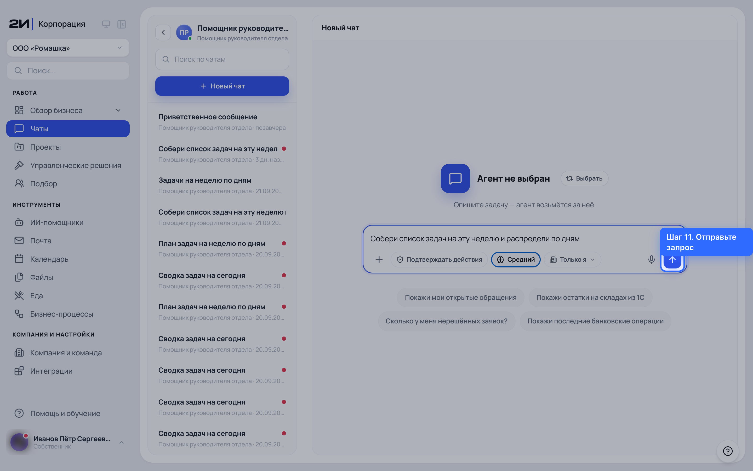Expand the Обзор бизнеса menu
Image resolution: width=753 pixels, height=471 pixels.
[x=68, y=110]
